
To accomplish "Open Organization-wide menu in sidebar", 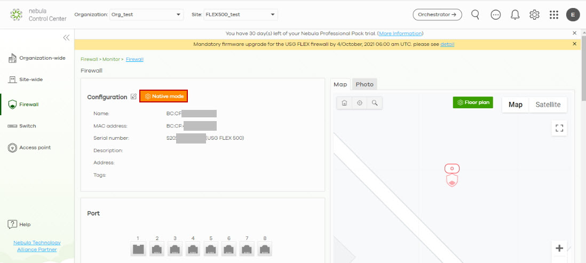I will [37, 58].
